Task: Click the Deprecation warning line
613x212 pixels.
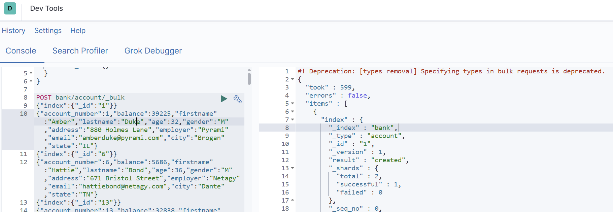Action: pyautogui.click(x=451, y=71)
